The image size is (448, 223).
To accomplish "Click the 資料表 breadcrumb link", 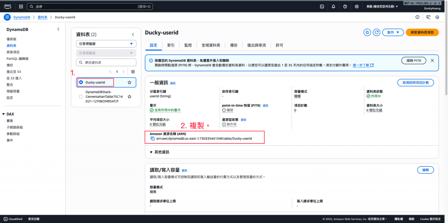I will pos(42,17).
